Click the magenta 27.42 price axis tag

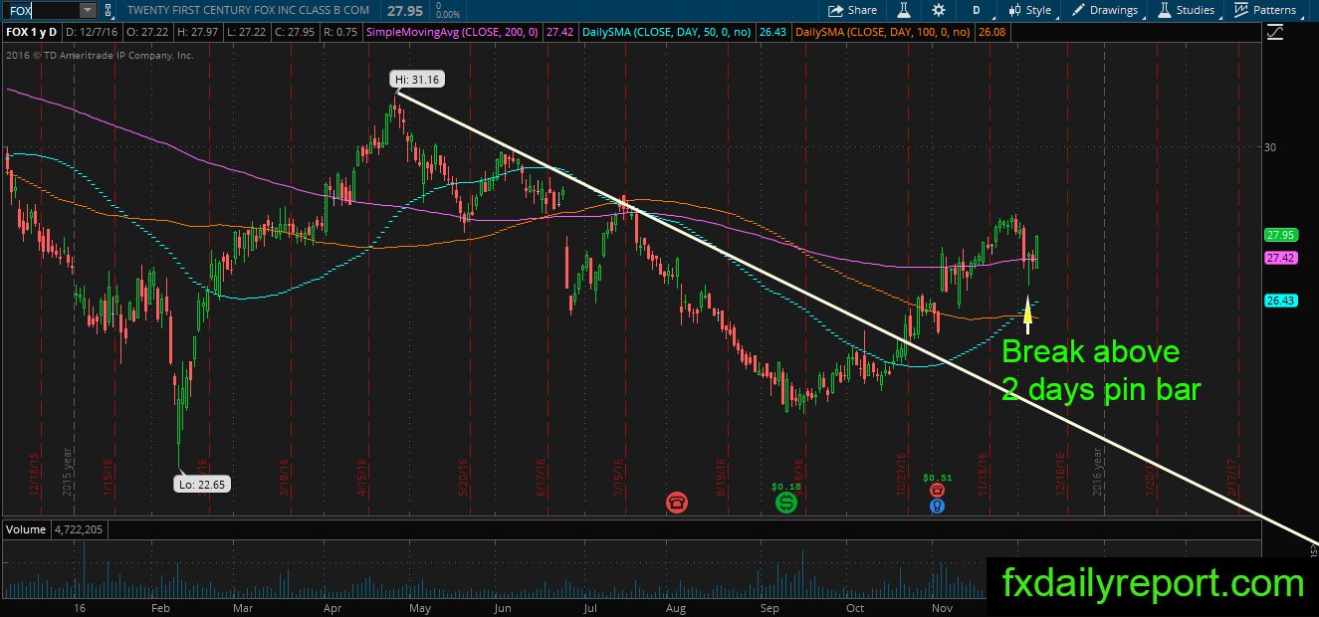pyautogui.click(x=1279, y=258)
